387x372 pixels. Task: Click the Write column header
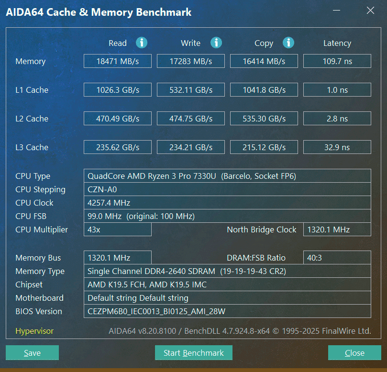point(190,43)
